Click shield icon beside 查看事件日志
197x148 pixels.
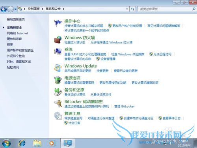[x=160, y=118]
